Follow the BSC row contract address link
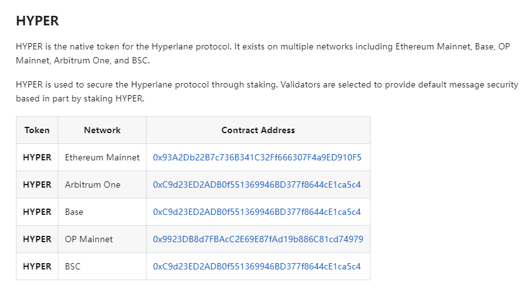 click(x=256, y=267)
